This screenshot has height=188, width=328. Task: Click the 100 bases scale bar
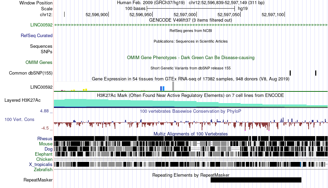coord(191,9)
